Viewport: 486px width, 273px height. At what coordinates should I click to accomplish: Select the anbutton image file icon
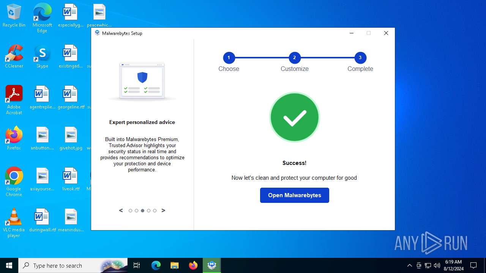pyautogui.click(x=42, y=138)
